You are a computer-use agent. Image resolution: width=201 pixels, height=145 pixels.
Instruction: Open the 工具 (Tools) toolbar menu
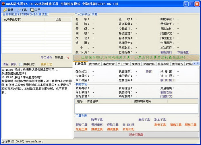point(22,10)
